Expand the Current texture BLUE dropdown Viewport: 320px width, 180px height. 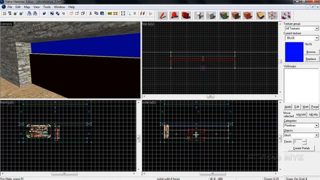316,38
